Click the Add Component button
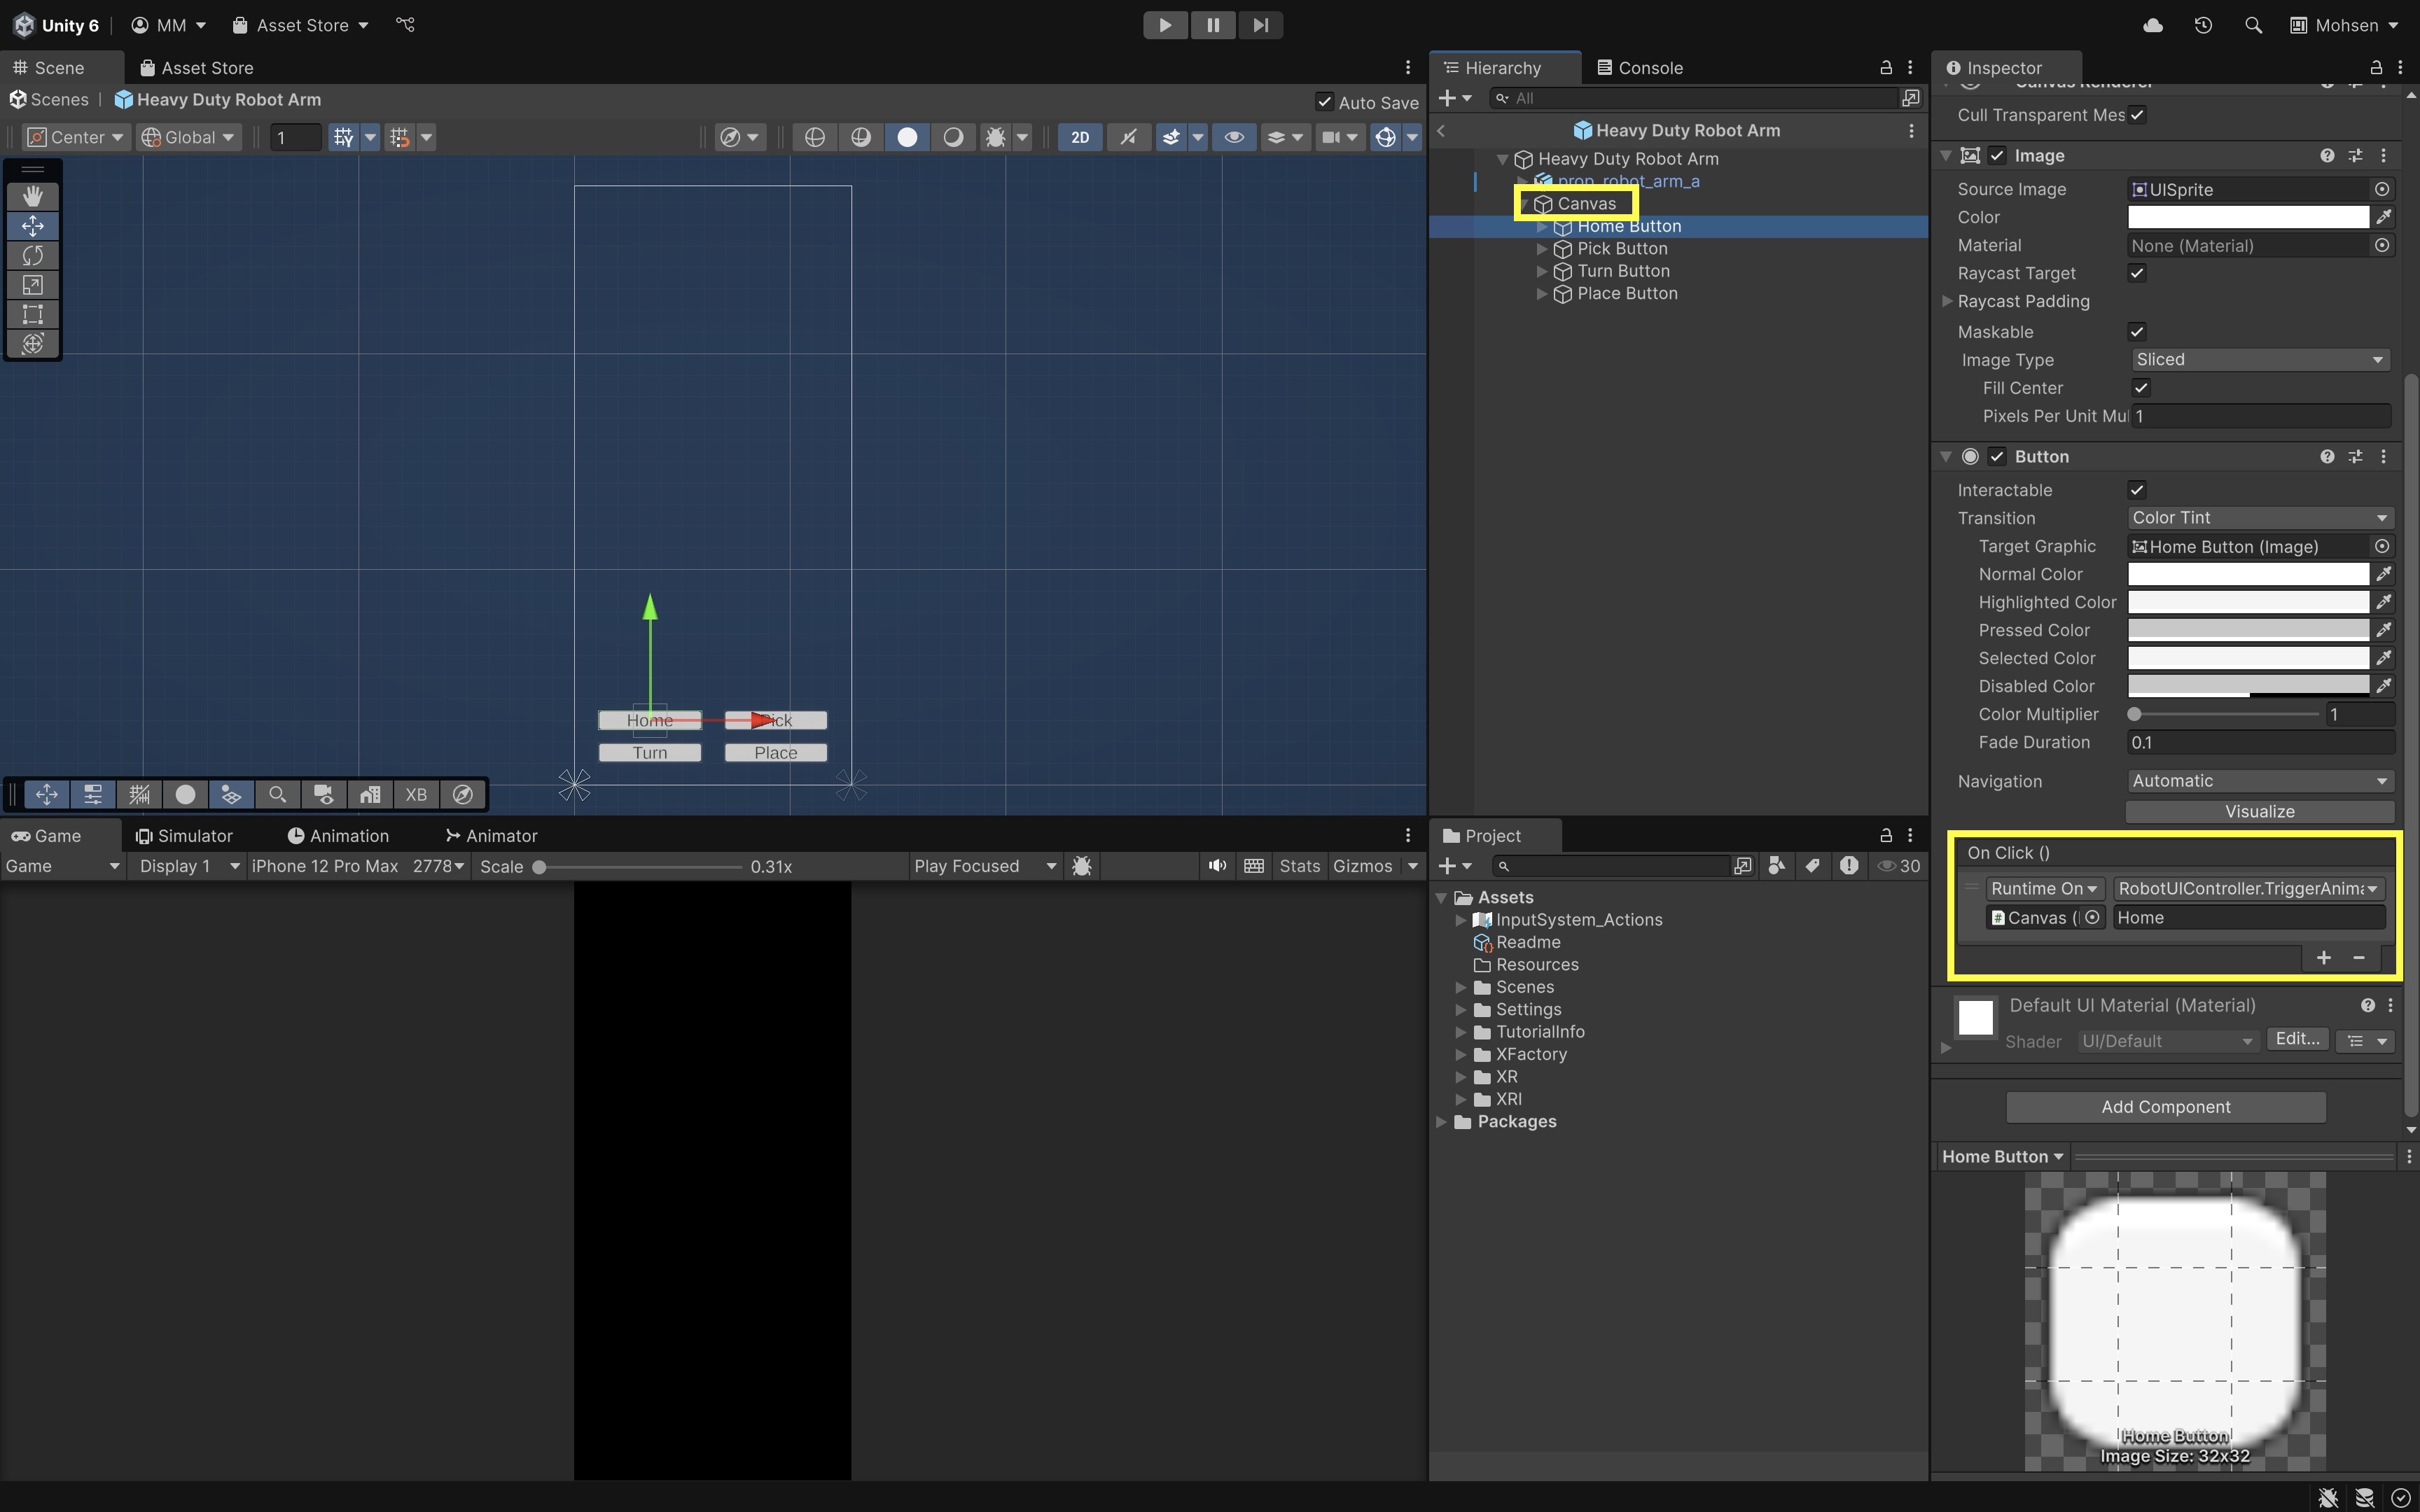The height and width of the screenshot is (1512, 2420). click(x=2165, y=1107)
